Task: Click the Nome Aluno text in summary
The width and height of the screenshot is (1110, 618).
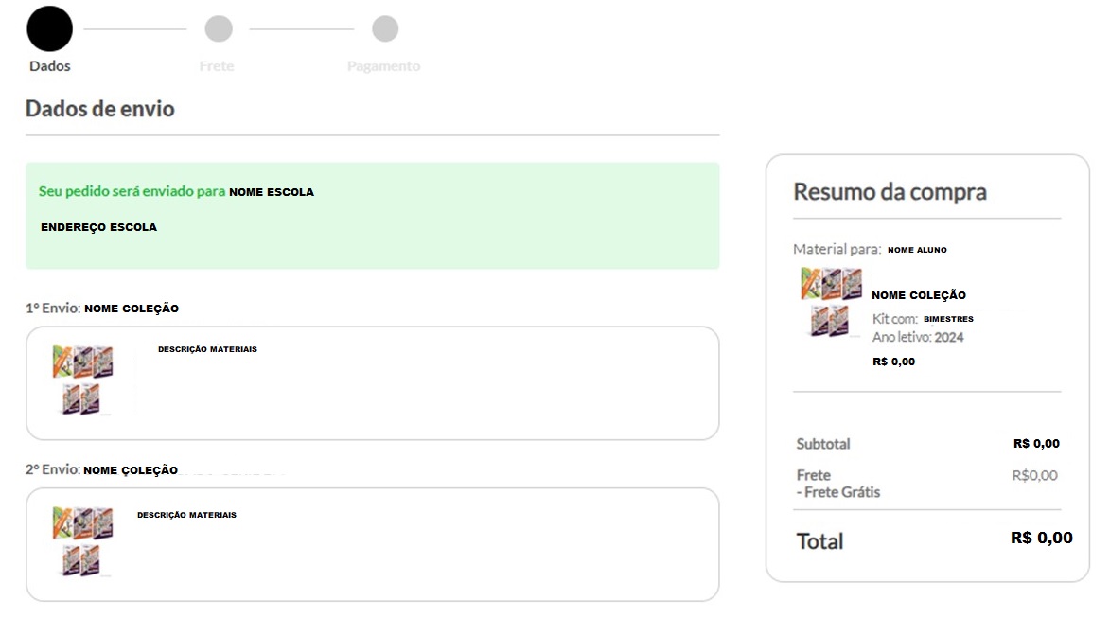Action: tap(918, 250)
